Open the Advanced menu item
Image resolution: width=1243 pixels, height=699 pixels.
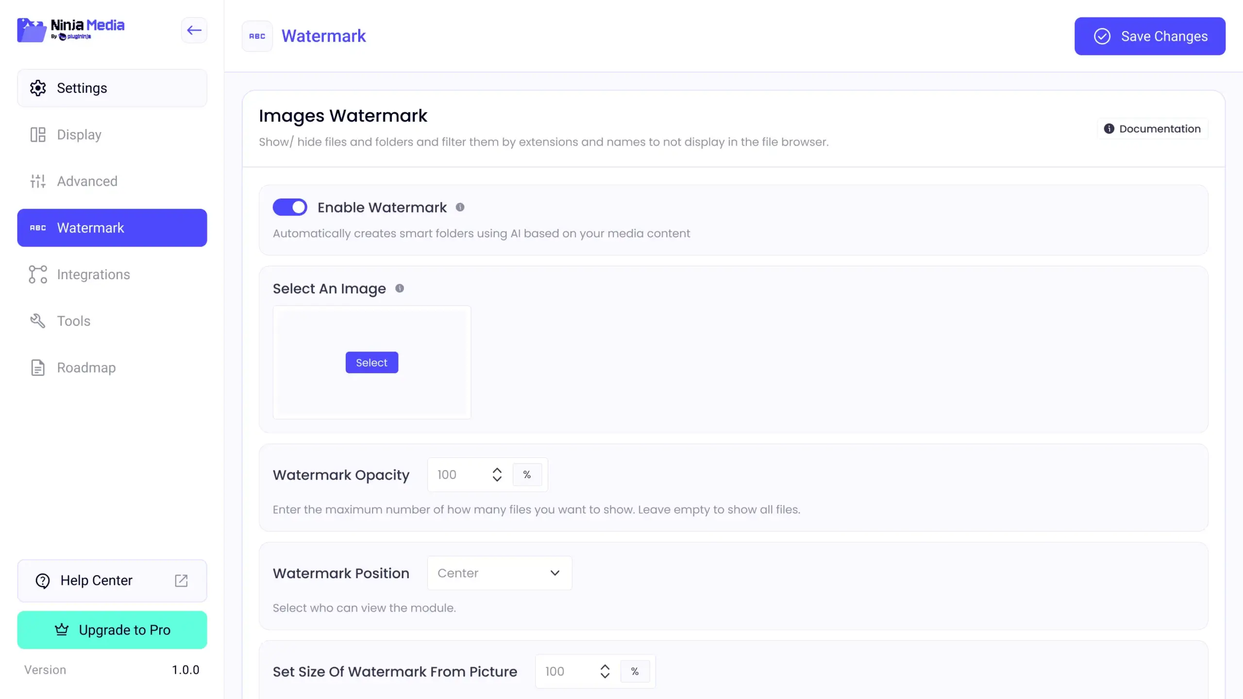point(112,181)
